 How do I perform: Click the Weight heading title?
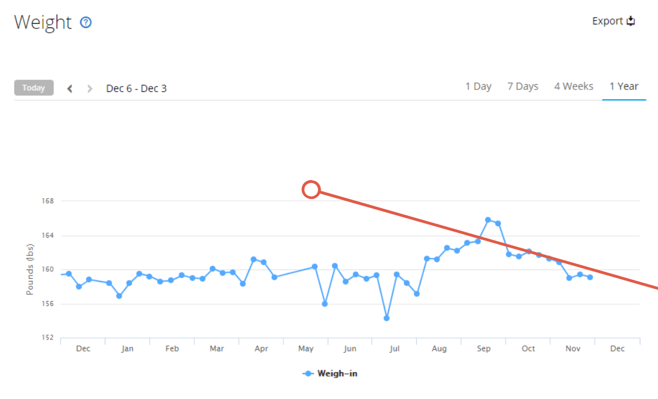[x=43, y=23]
